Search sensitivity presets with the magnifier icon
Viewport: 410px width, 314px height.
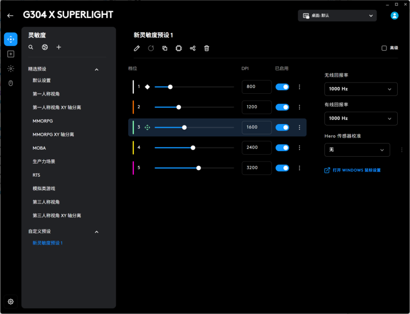(31, 47)
